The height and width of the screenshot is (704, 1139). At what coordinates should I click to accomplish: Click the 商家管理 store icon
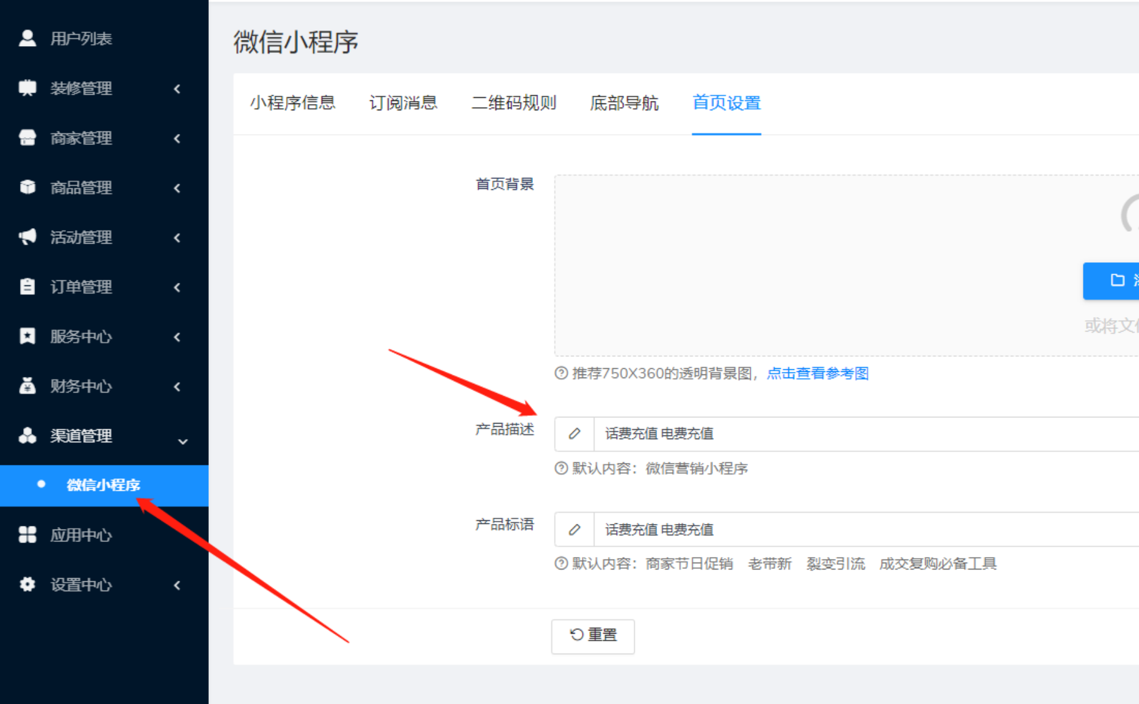click(27, 138)
